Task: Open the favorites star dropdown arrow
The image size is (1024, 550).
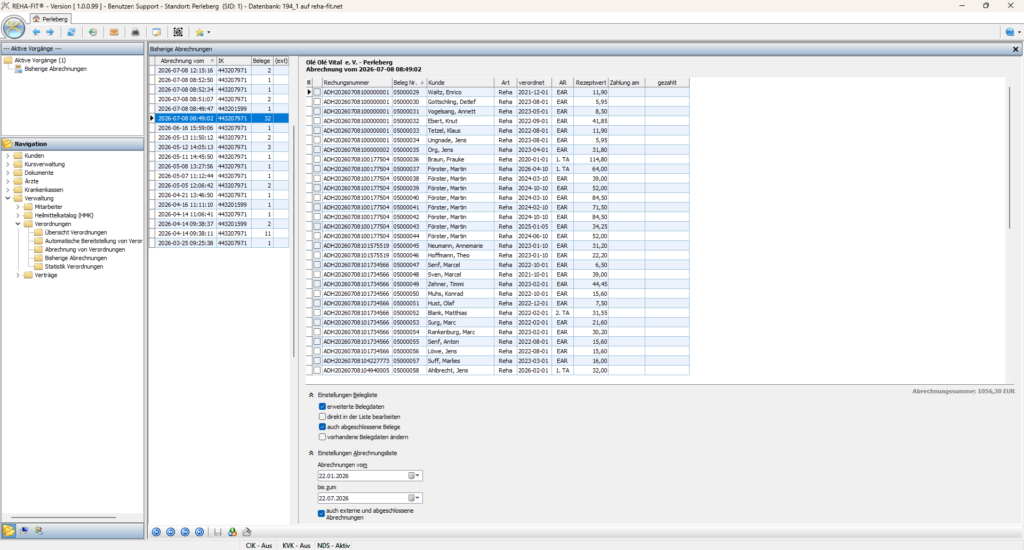Action: 209,33
